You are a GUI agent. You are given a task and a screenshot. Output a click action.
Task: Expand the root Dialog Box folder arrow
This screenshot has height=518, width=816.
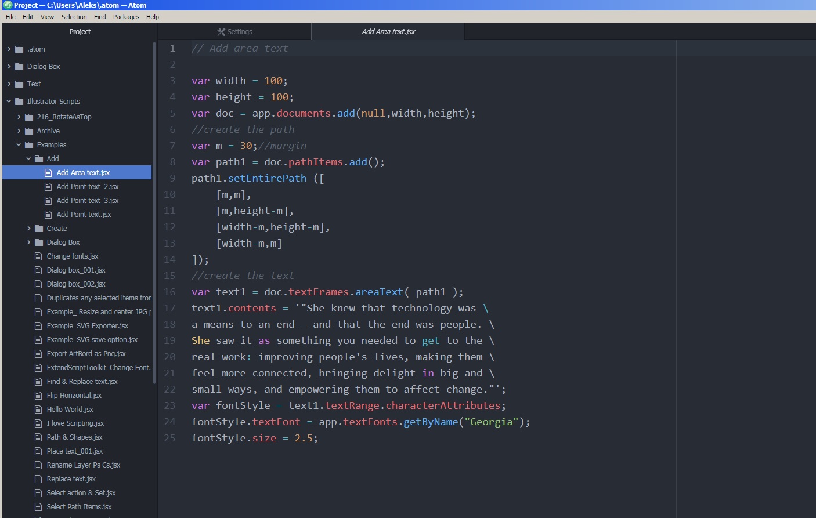[9, 67]
